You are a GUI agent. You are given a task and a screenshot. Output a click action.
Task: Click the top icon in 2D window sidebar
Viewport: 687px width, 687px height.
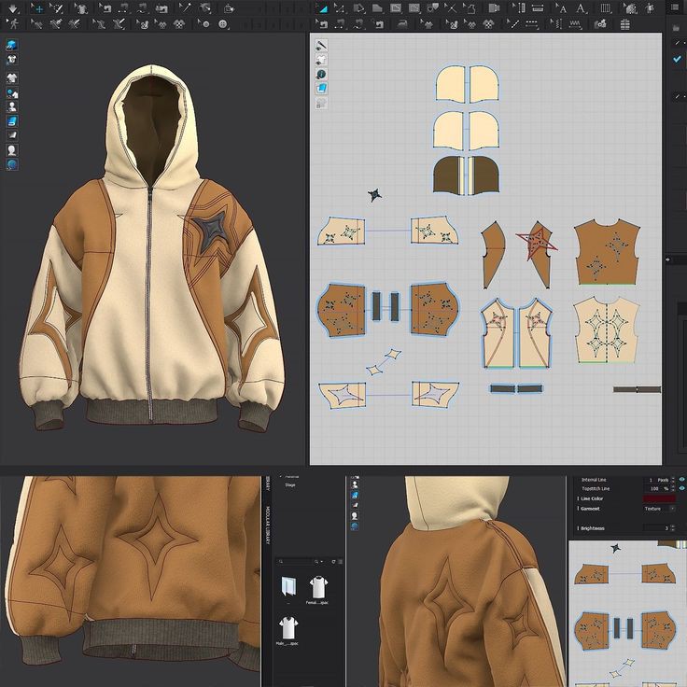(321, 45)
